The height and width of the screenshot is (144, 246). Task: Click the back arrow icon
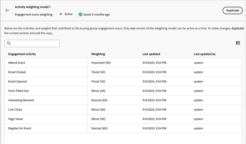tap(8, 10)
